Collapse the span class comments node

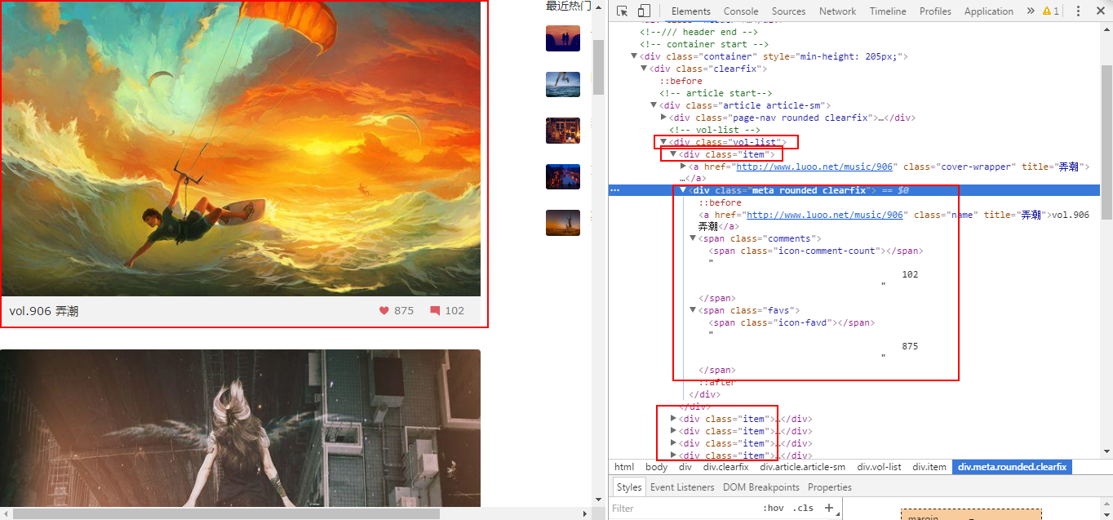pos(693,238)
